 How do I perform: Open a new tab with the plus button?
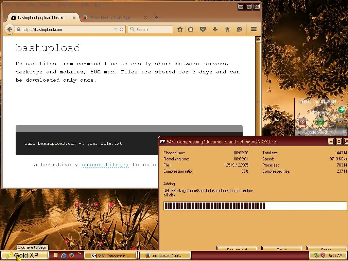(x=156, y=18)
